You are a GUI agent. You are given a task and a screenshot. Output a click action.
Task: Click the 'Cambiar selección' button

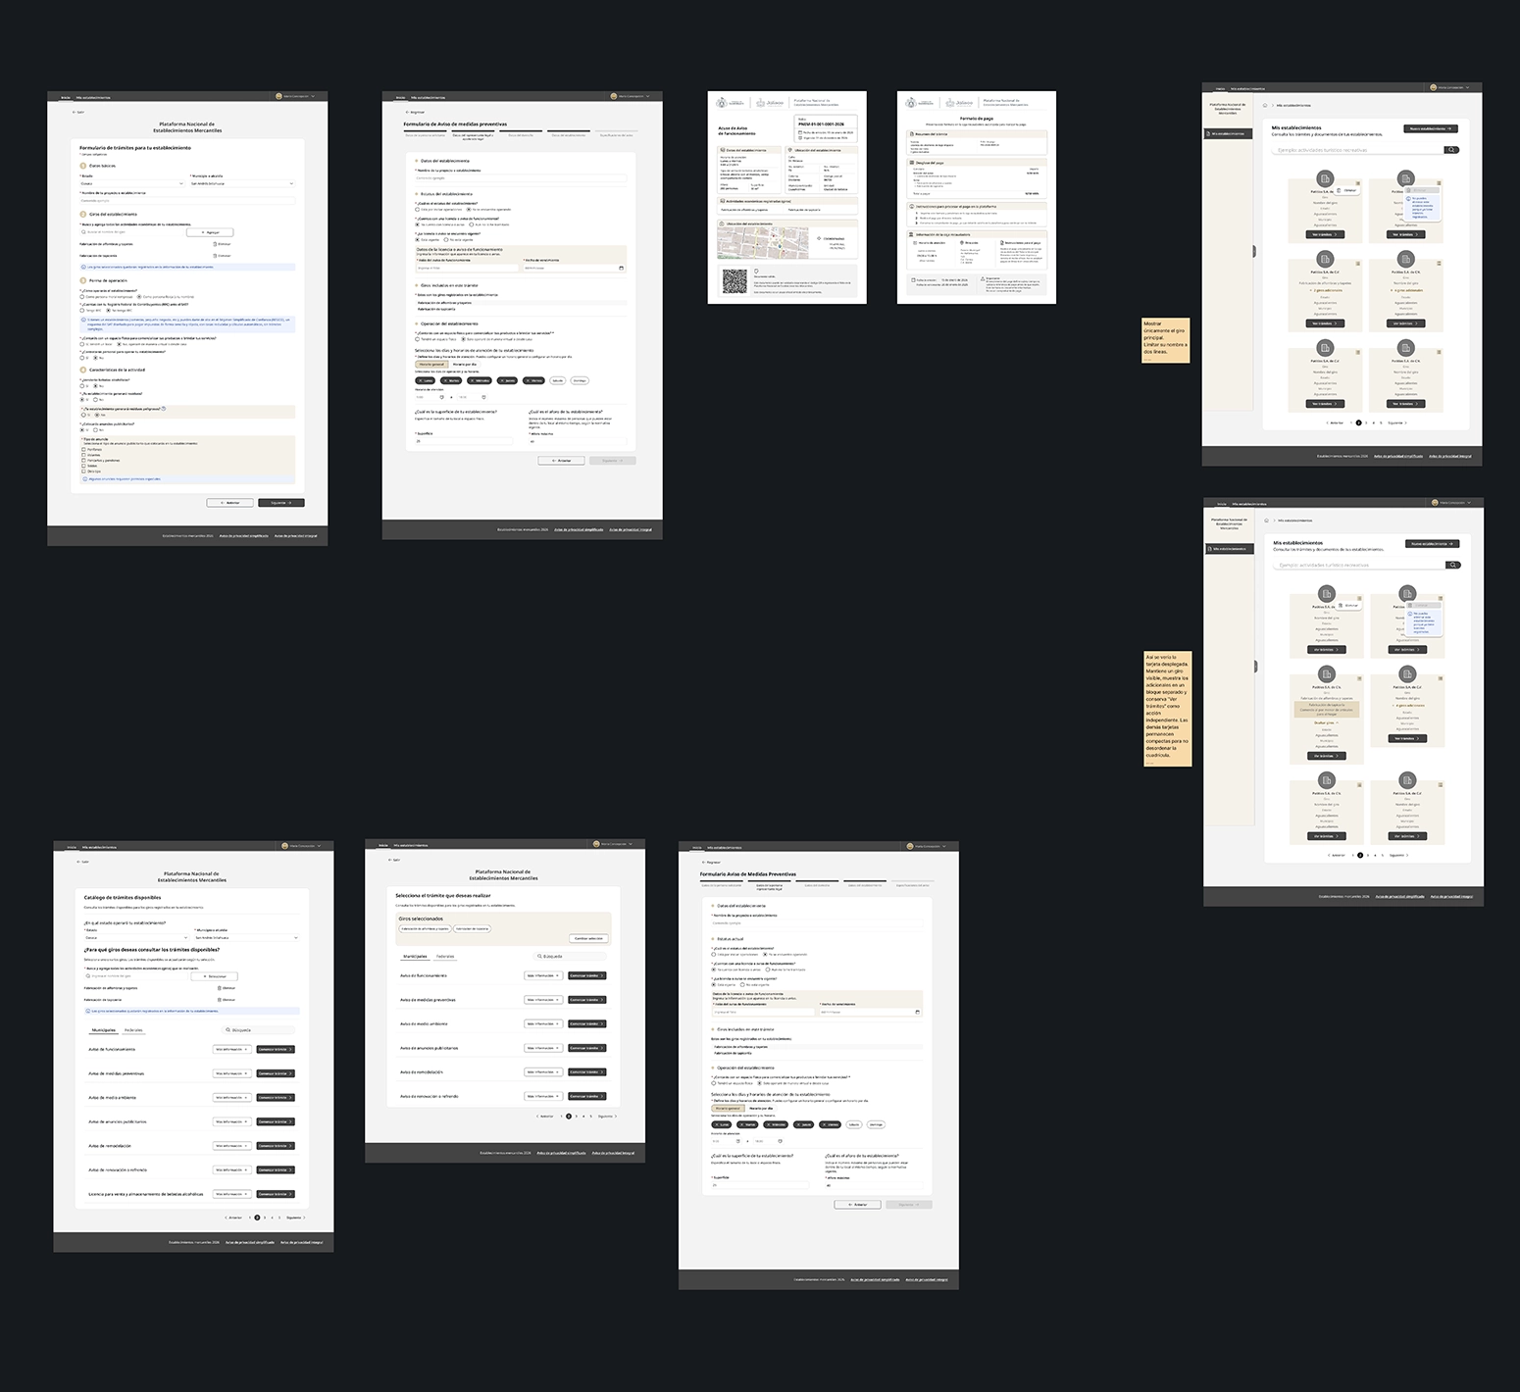589,938
